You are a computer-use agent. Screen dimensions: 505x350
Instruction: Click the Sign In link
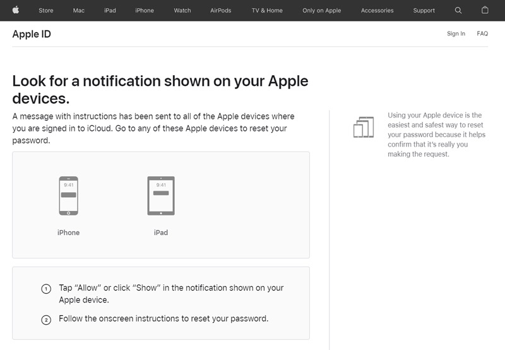click(x=456, y=33)
